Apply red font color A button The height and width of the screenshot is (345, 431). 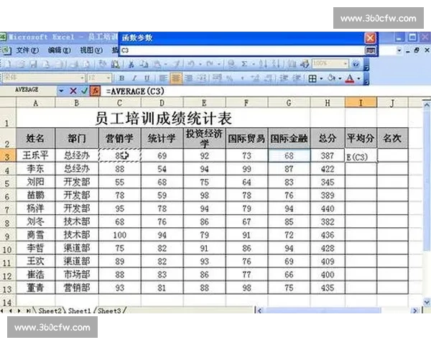[x=350, y=78]
